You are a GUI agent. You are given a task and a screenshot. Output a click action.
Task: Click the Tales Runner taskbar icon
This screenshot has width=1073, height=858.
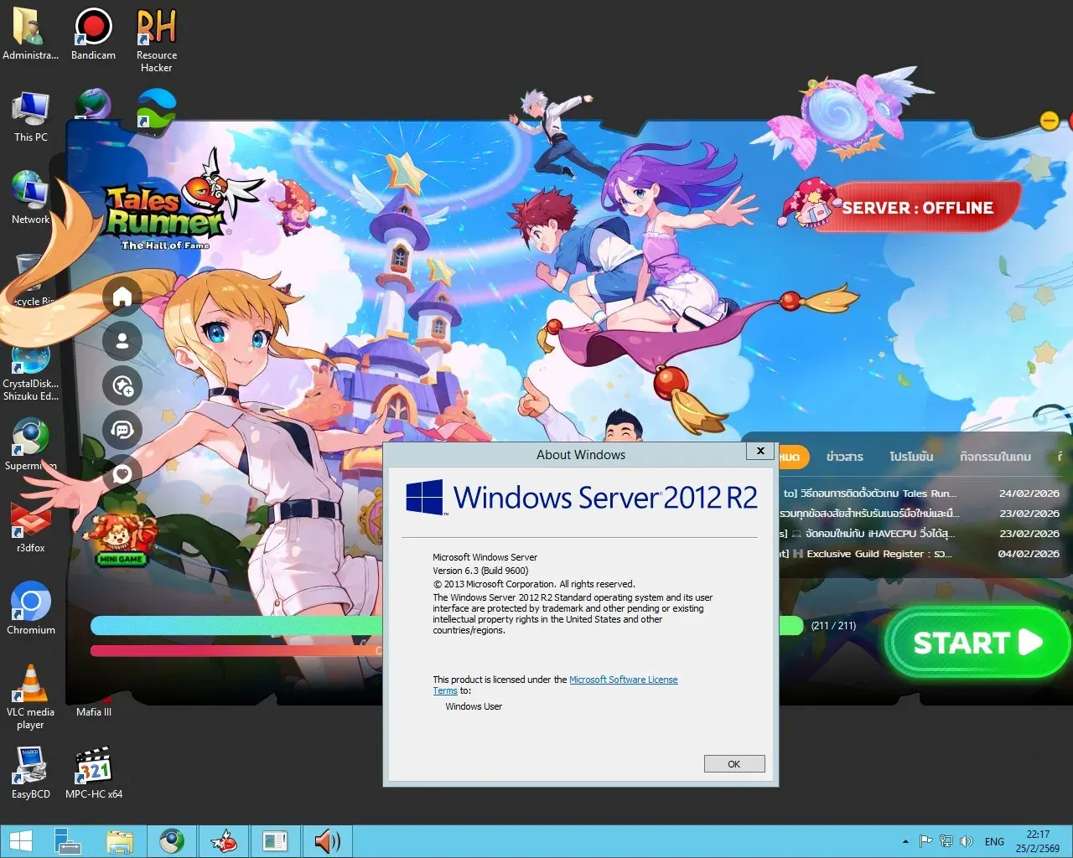(x=224, y=840)
